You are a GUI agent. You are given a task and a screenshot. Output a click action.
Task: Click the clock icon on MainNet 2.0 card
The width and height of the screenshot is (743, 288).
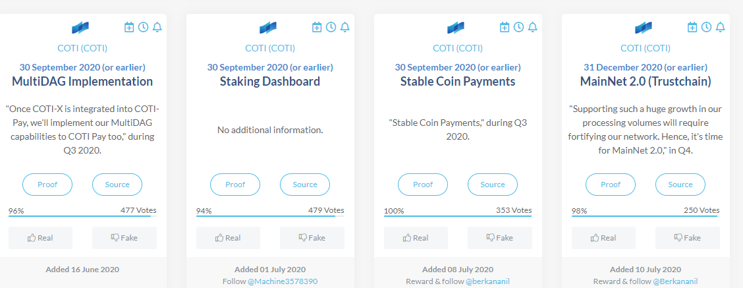pyautogui.click(x=707, y=28)
